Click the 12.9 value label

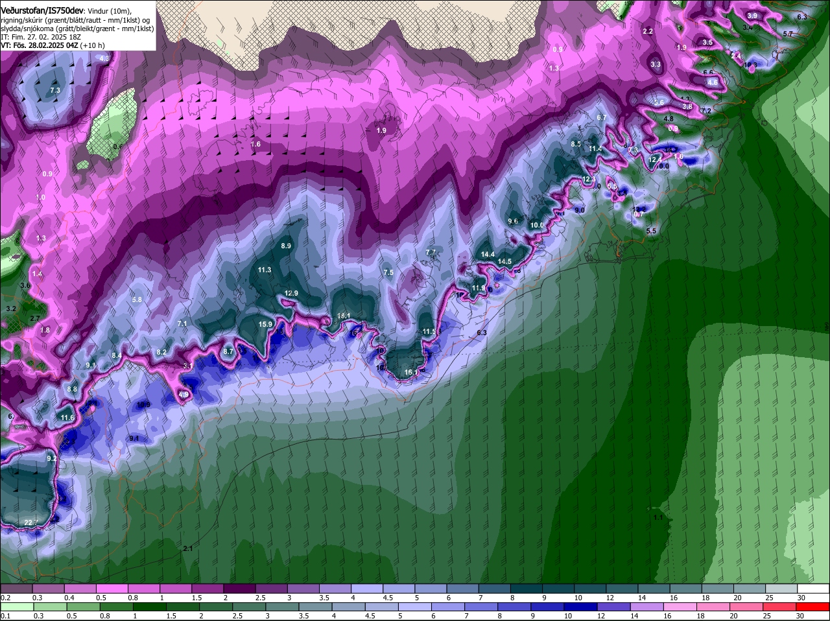pos(291,294)
